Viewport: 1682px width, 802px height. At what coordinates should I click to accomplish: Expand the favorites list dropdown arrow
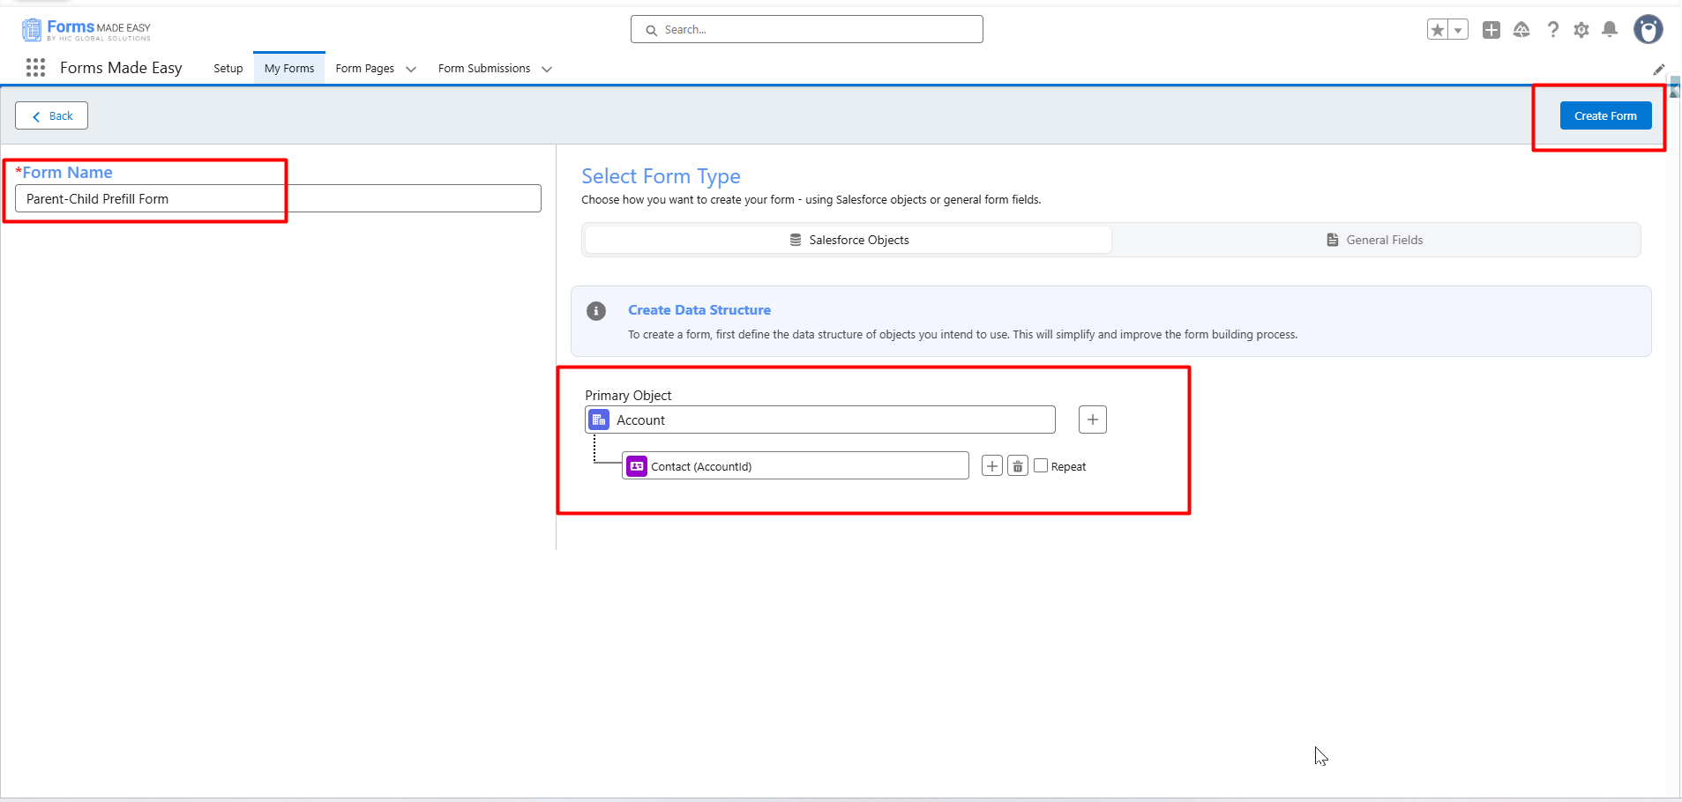point(1458,30)
